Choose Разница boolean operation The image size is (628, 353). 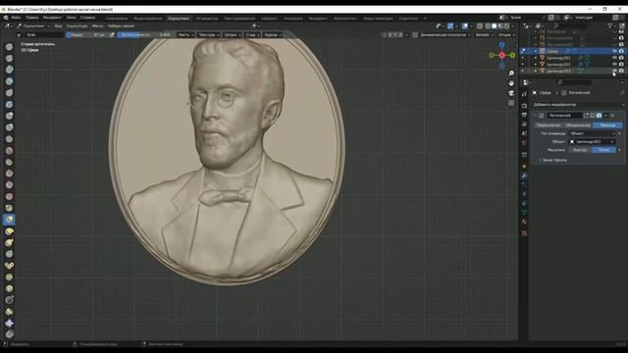607,126
